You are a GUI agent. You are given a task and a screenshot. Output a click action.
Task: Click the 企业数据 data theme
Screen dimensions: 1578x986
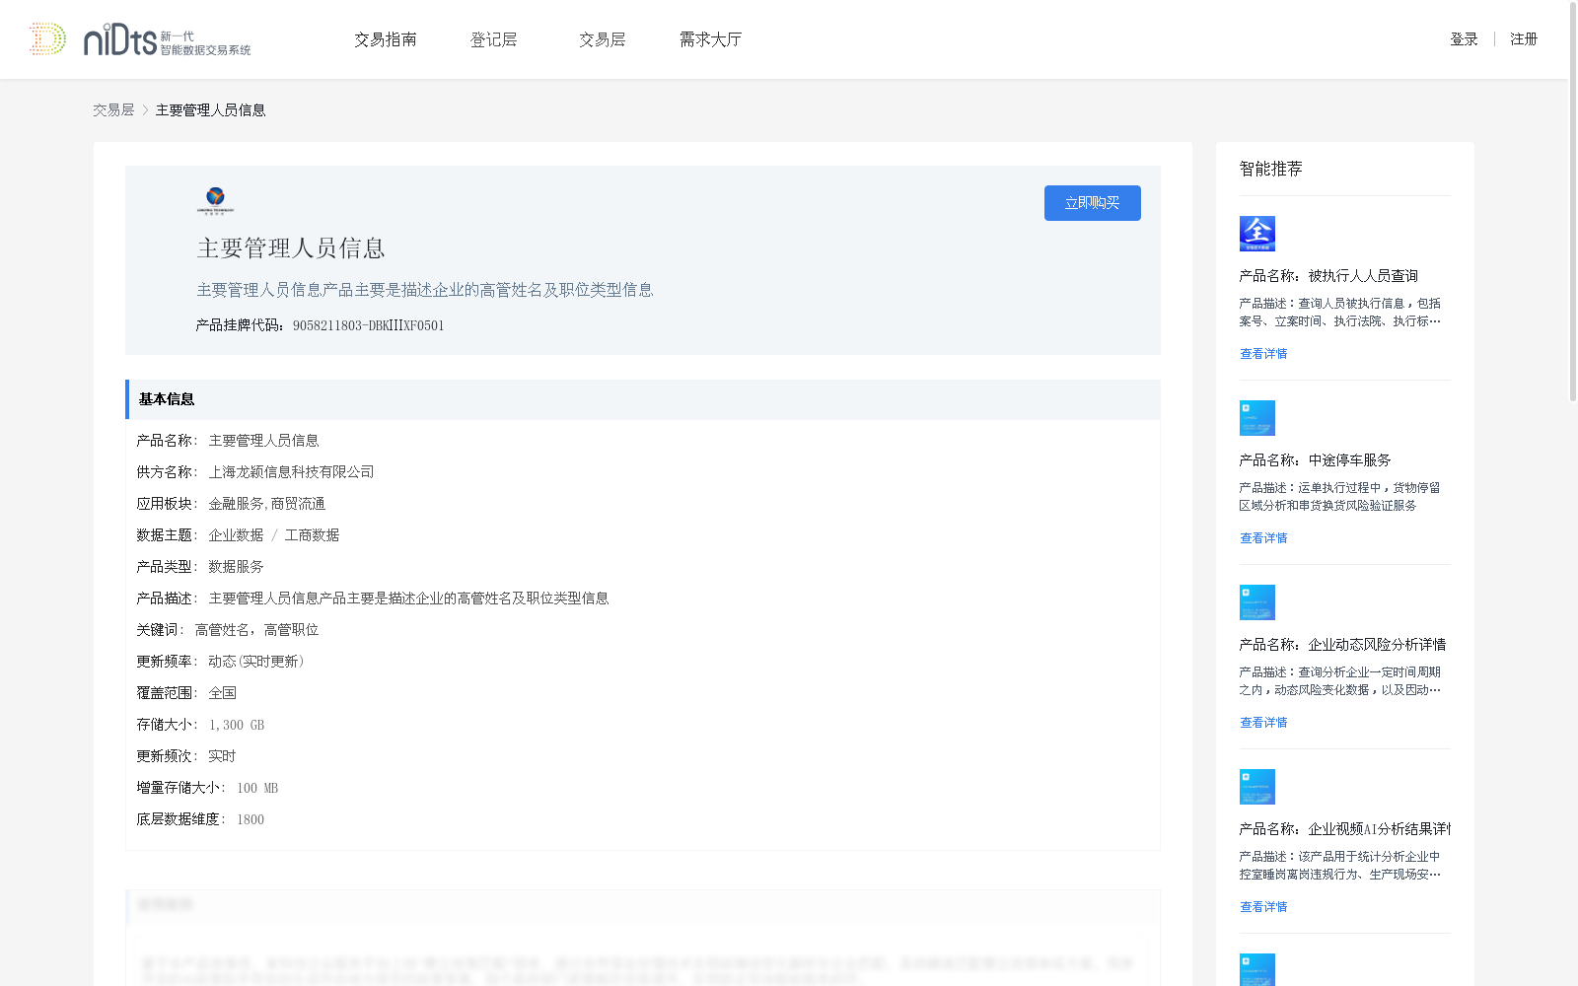(236, 535)
